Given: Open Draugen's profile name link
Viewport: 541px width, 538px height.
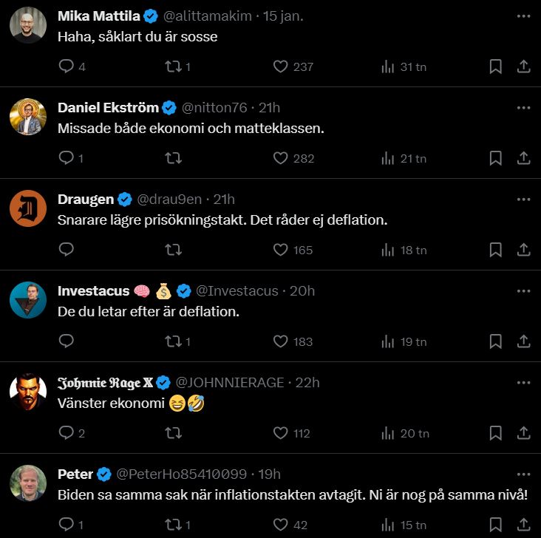Looking at the screenshot, I should click(86, 200).
